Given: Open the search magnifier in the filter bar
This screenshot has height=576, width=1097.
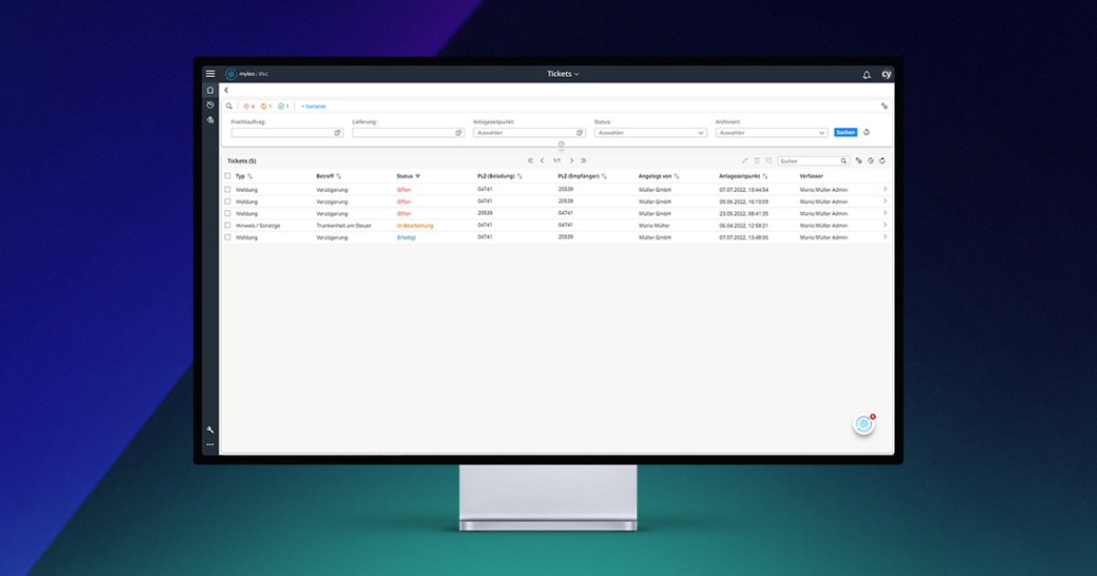Looking at the screenshot, I should [229, 105].
